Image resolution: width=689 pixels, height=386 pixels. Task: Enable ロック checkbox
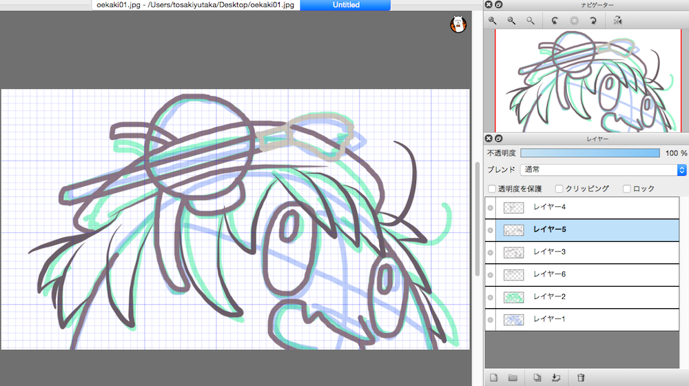[627, 189]
